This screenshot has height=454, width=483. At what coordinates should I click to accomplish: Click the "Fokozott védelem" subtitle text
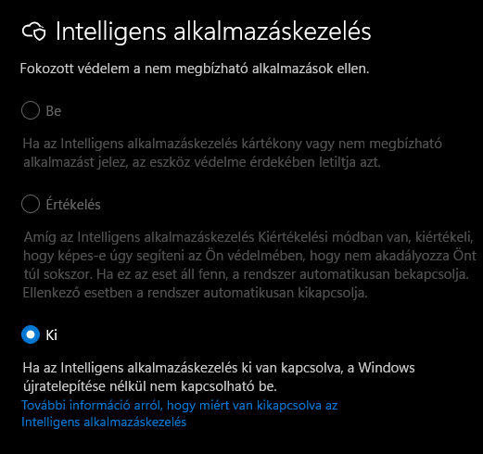pyautogui.click(x=195, y=69)
